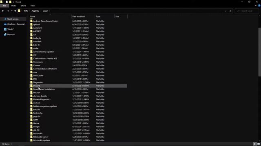Select the Android Open Source Project folder
261x146 pixels.
point(46,21)
